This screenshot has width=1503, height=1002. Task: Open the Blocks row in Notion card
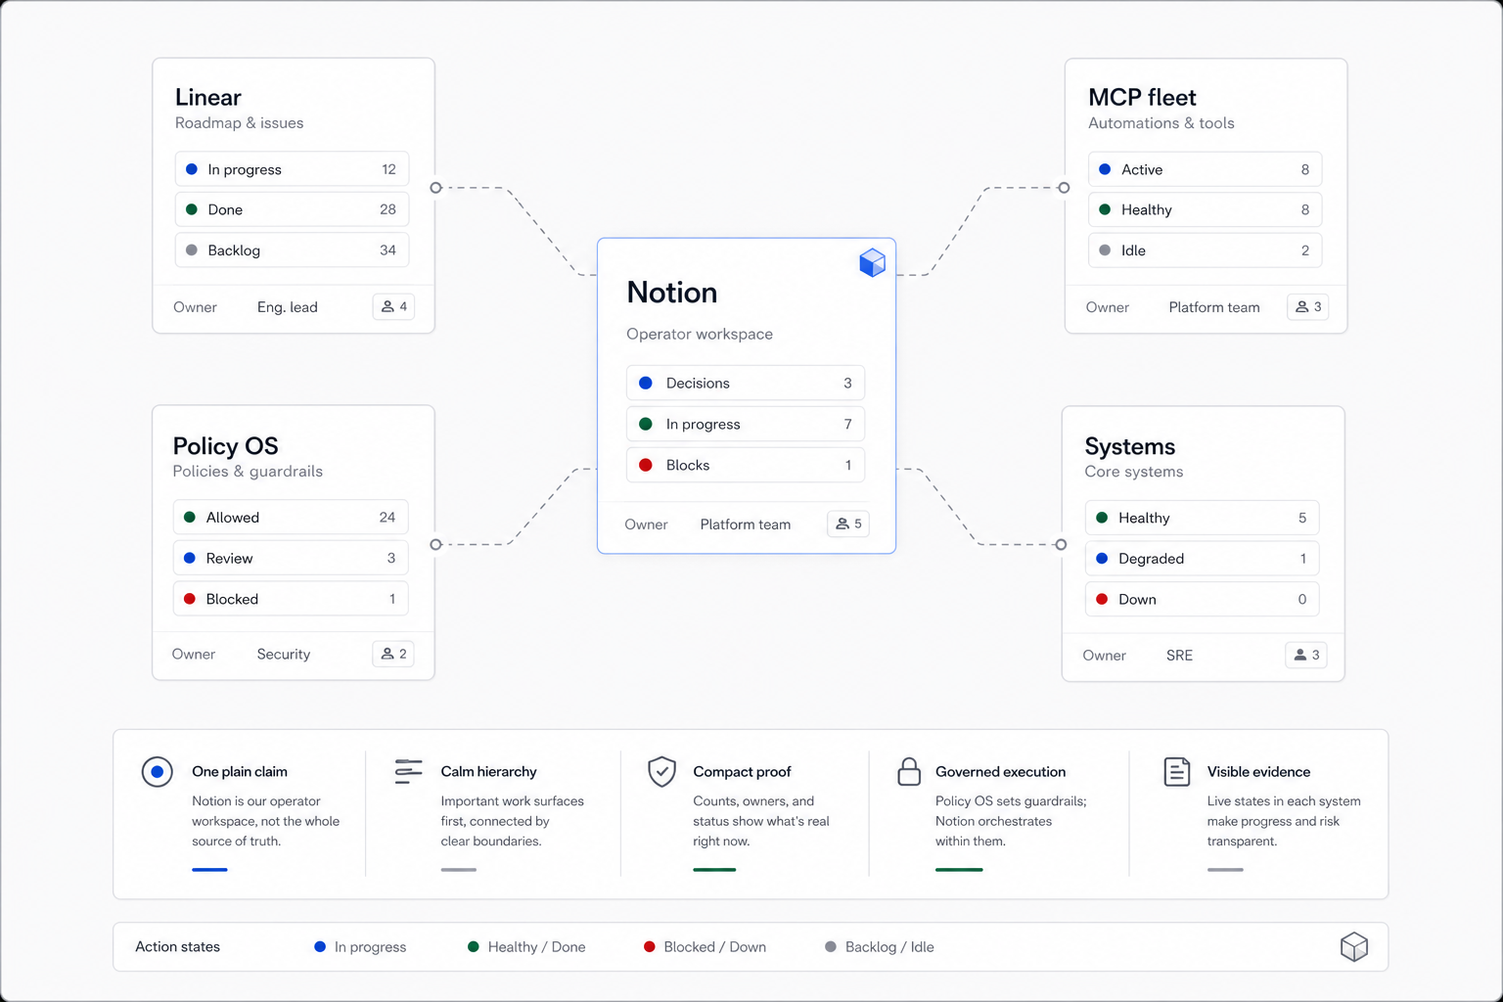point(746,465)
